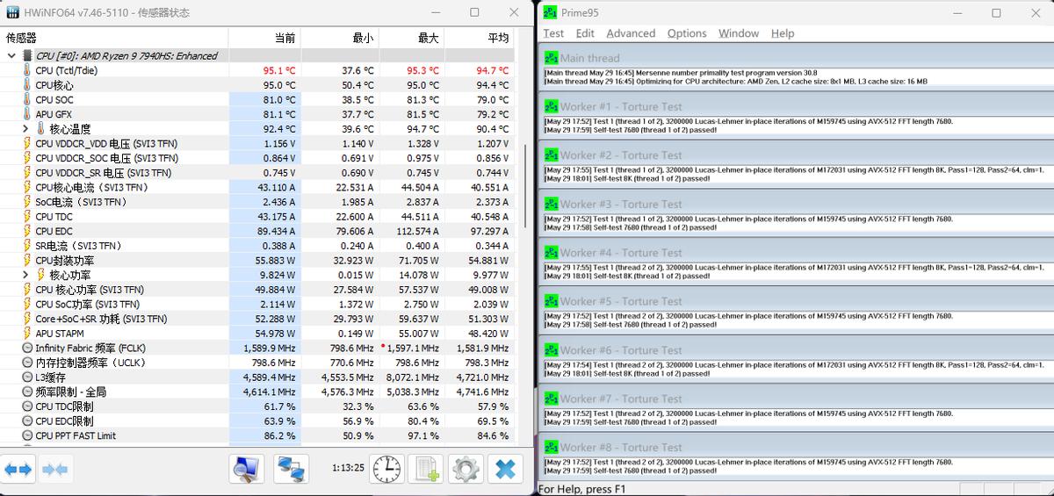This screenshot has height=496, width=1054.
Task: Click the Prime95 title bar app icon
Action: tap(550, 12)
